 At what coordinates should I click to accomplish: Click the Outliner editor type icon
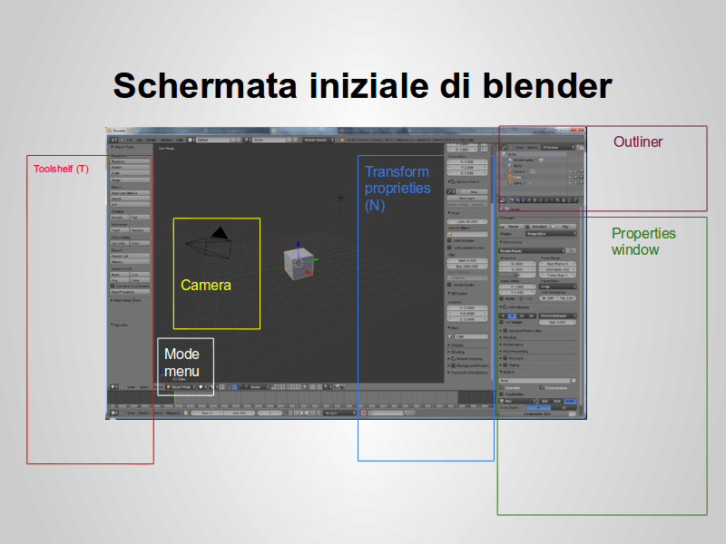[504, 147]
